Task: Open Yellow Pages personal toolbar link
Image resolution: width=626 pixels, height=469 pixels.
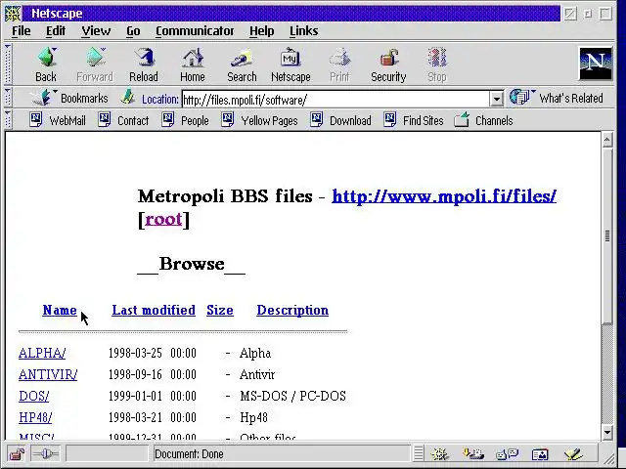Action: (260, 120)
